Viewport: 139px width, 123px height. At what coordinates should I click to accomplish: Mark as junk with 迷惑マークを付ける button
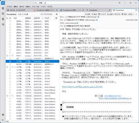[x=113, y=14]
